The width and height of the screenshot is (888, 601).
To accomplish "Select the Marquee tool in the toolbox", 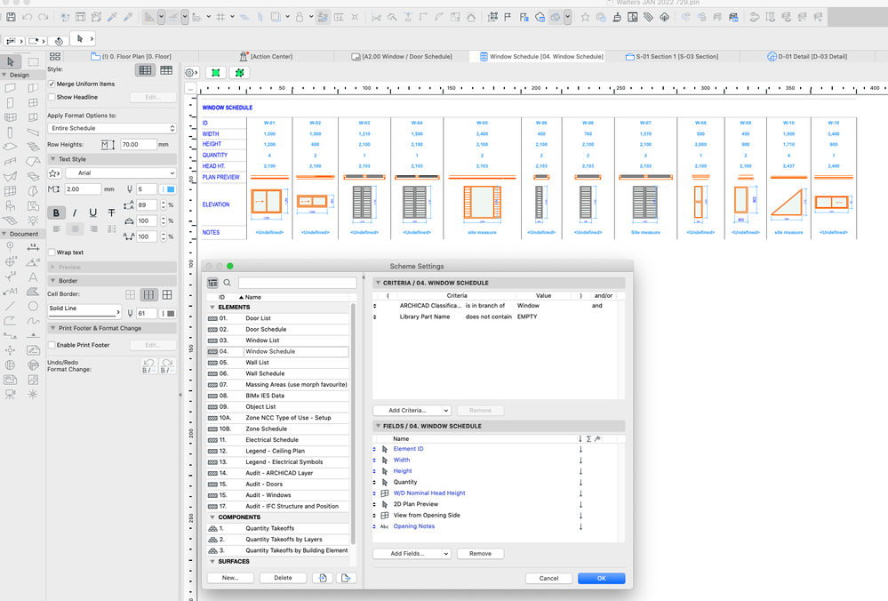I will coord(33,62).
